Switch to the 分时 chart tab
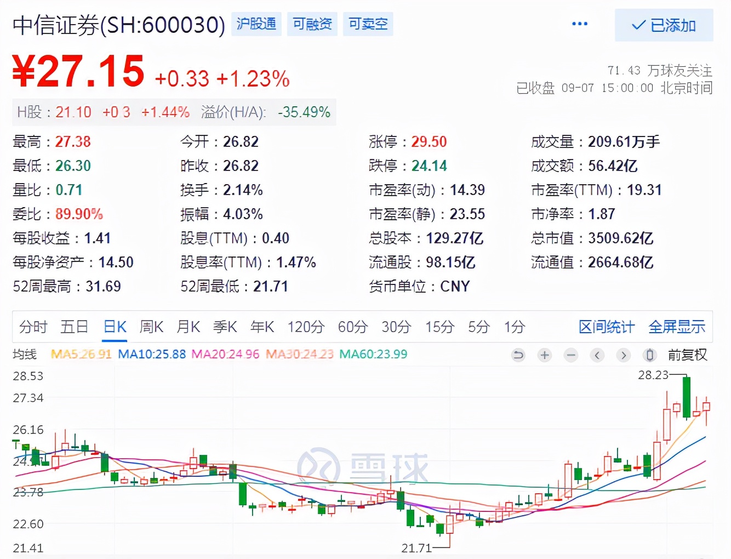731x559 pixels. pos(33,327)
